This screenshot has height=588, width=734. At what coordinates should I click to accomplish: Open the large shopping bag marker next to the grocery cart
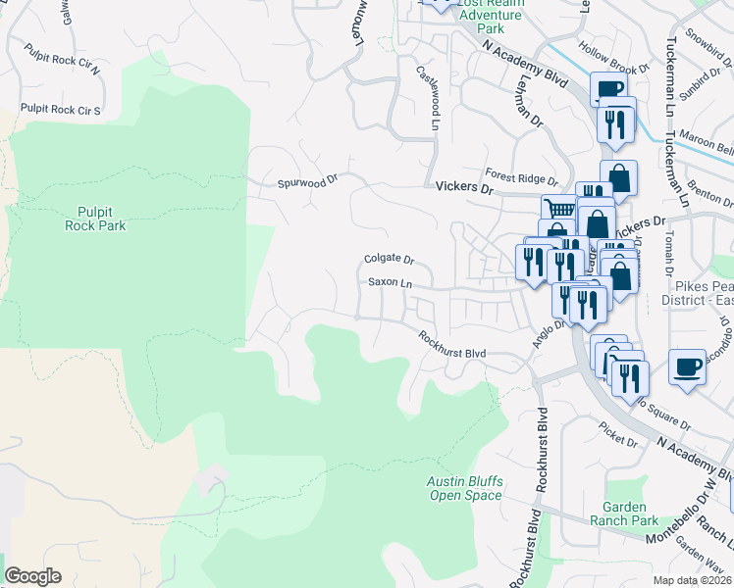597,224
